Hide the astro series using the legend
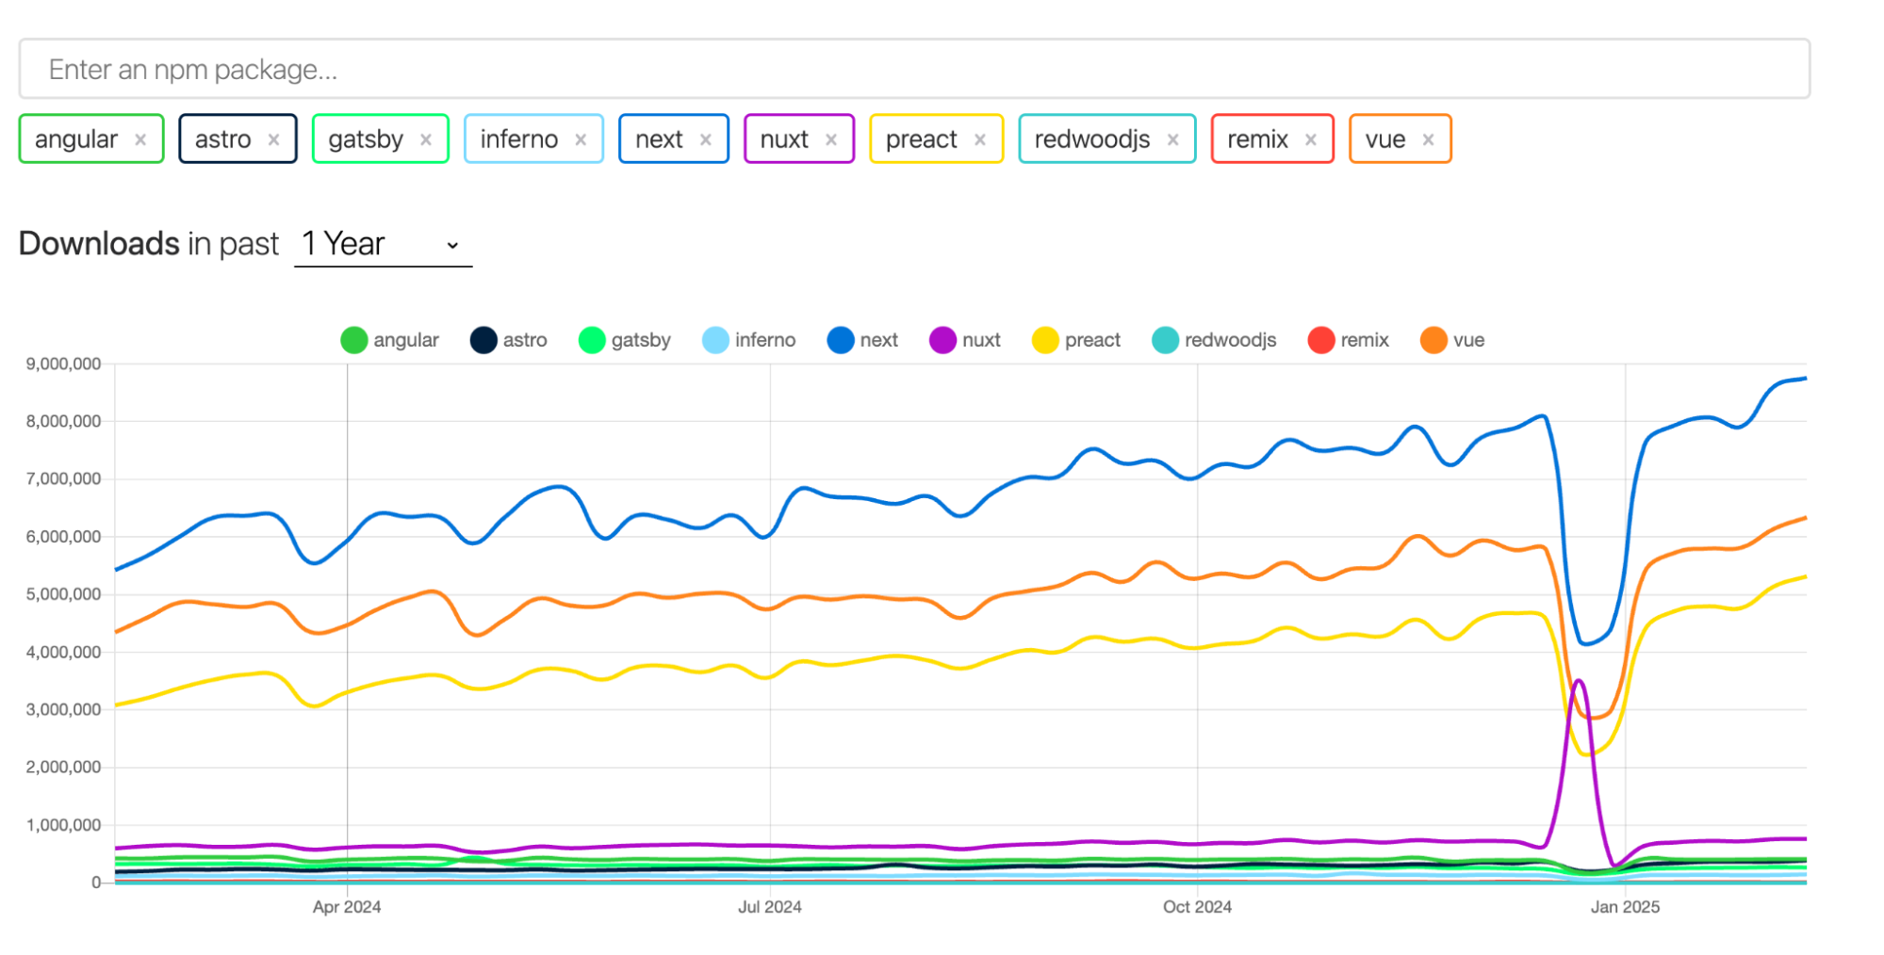 click(x=509, y=340)
